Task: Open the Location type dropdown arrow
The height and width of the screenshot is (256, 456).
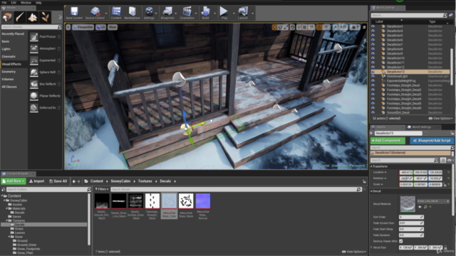Action: (385, 172)
